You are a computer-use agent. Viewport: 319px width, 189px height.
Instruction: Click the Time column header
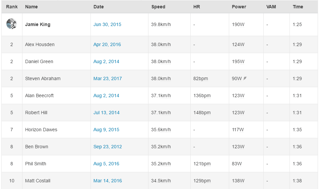[298, 7]
